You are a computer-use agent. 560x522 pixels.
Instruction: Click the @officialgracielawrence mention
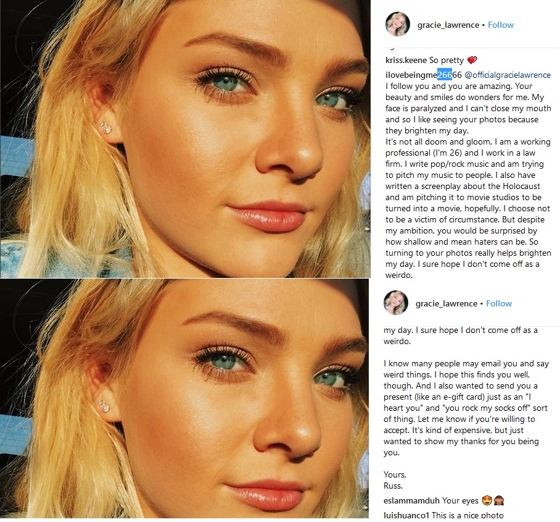tap(508, 75)
